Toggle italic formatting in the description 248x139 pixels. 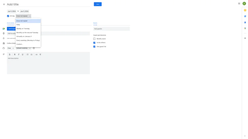click(19, 55)
